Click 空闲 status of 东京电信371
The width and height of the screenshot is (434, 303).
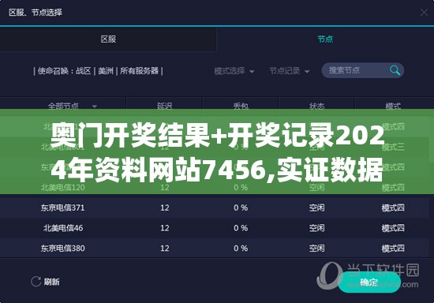[317, 208]
